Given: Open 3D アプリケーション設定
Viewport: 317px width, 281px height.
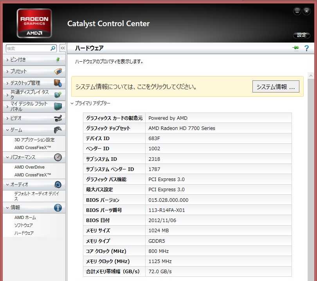Looking at the screenshot, I should 34,140.
